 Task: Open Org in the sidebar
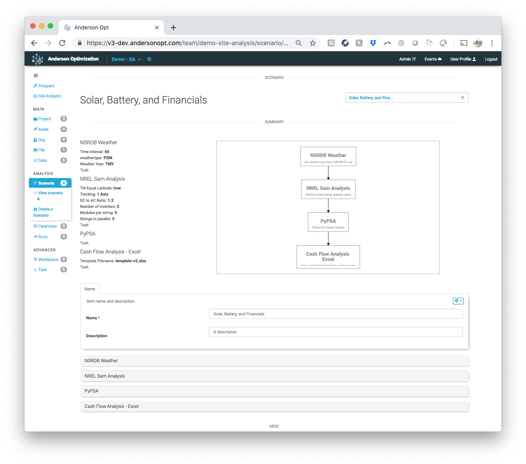pos(39,140)
